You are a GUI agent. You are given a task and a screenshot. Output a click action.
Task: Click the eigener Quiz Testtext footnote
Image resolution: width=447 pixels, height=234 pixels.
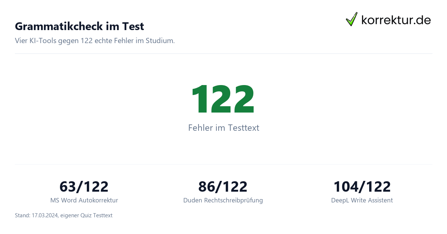[x=86, y=215]
